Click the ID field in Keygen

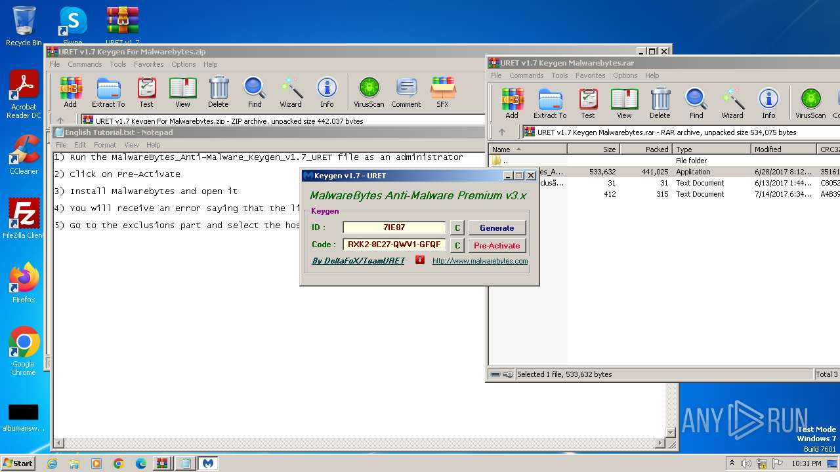[x=394, y=227]
